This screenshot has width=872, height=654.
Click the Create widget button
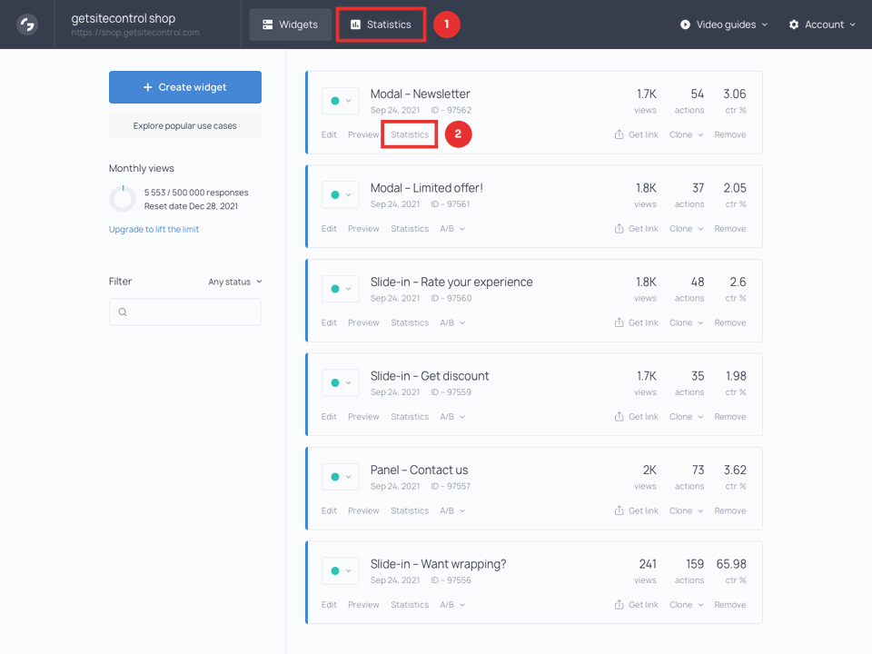[184, 86]
